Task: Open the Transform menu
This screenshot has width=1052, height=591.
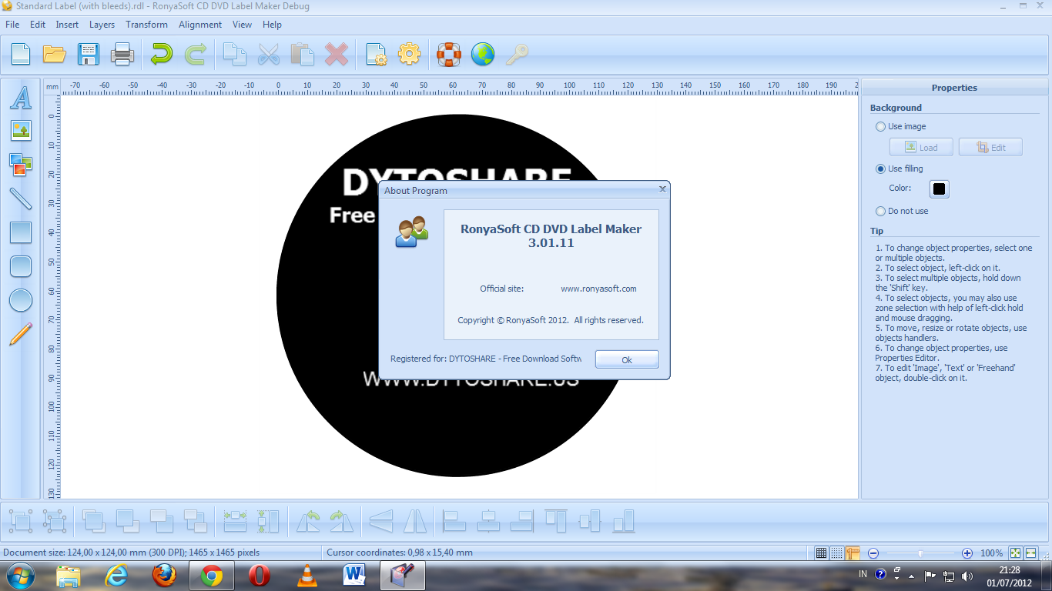Action: [x=146, y=25]
